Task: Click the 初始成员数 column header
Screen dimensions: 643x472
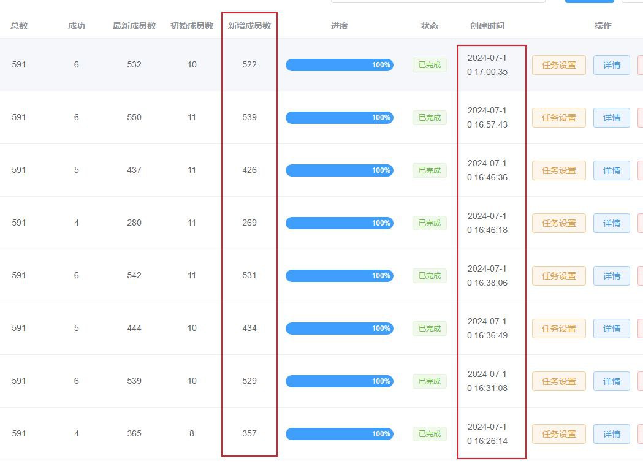Action: point(192,26)
